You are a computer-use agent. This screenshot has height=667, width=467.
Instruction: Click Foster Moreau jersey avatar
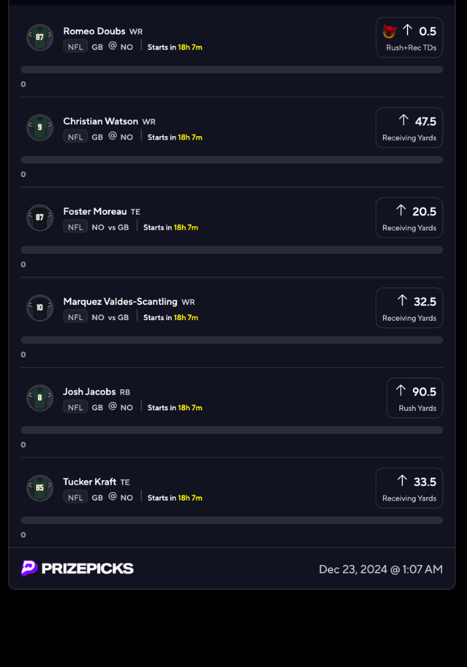point(40,217)
